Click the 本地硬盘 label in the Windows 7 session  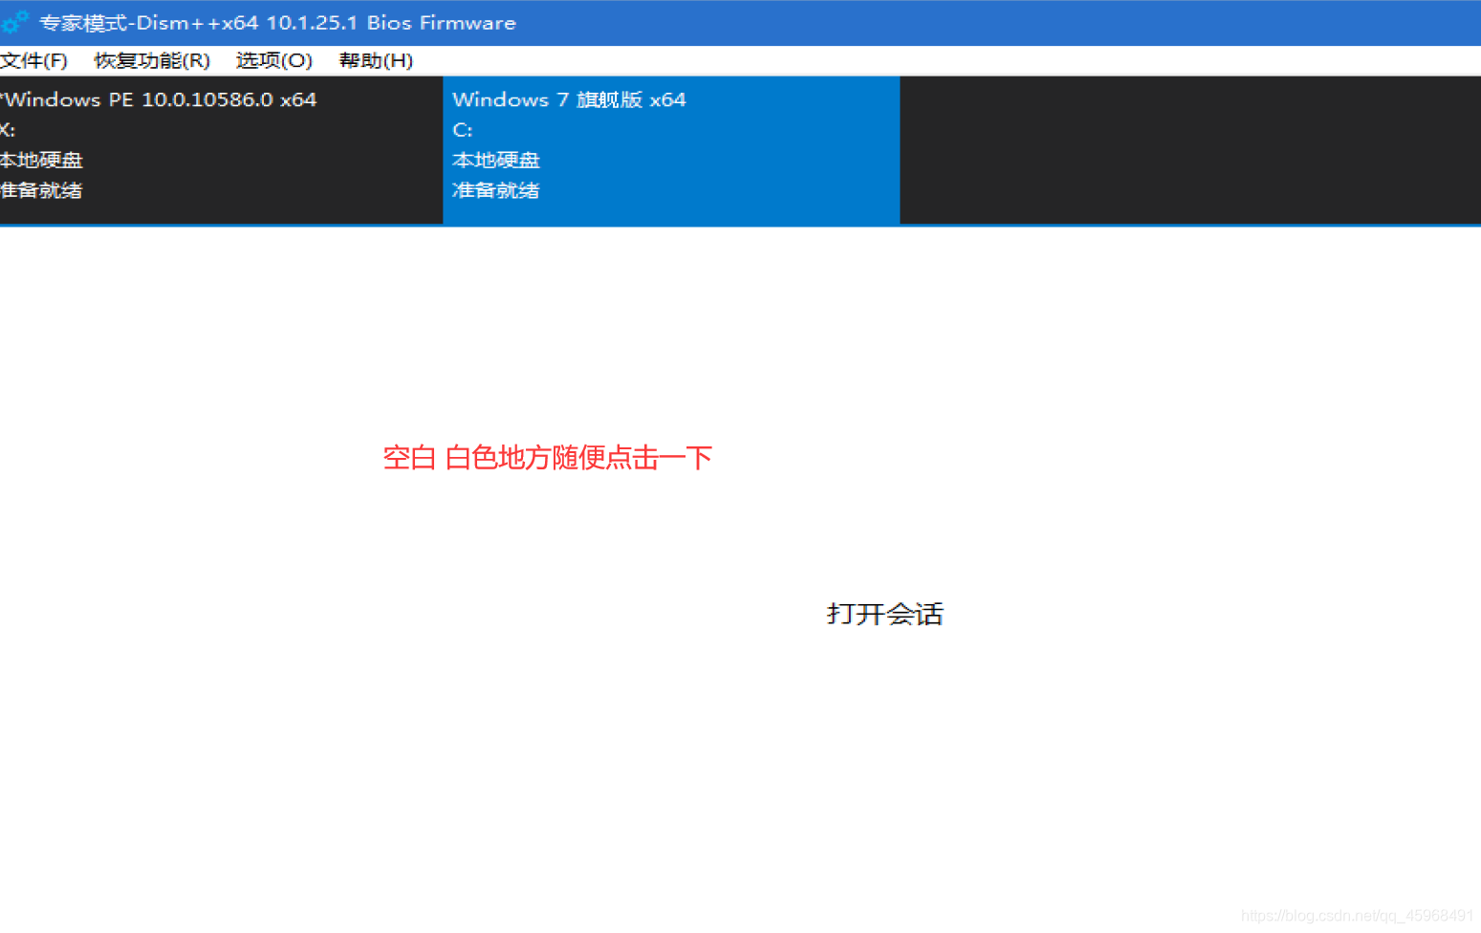[x=495, y=160]
